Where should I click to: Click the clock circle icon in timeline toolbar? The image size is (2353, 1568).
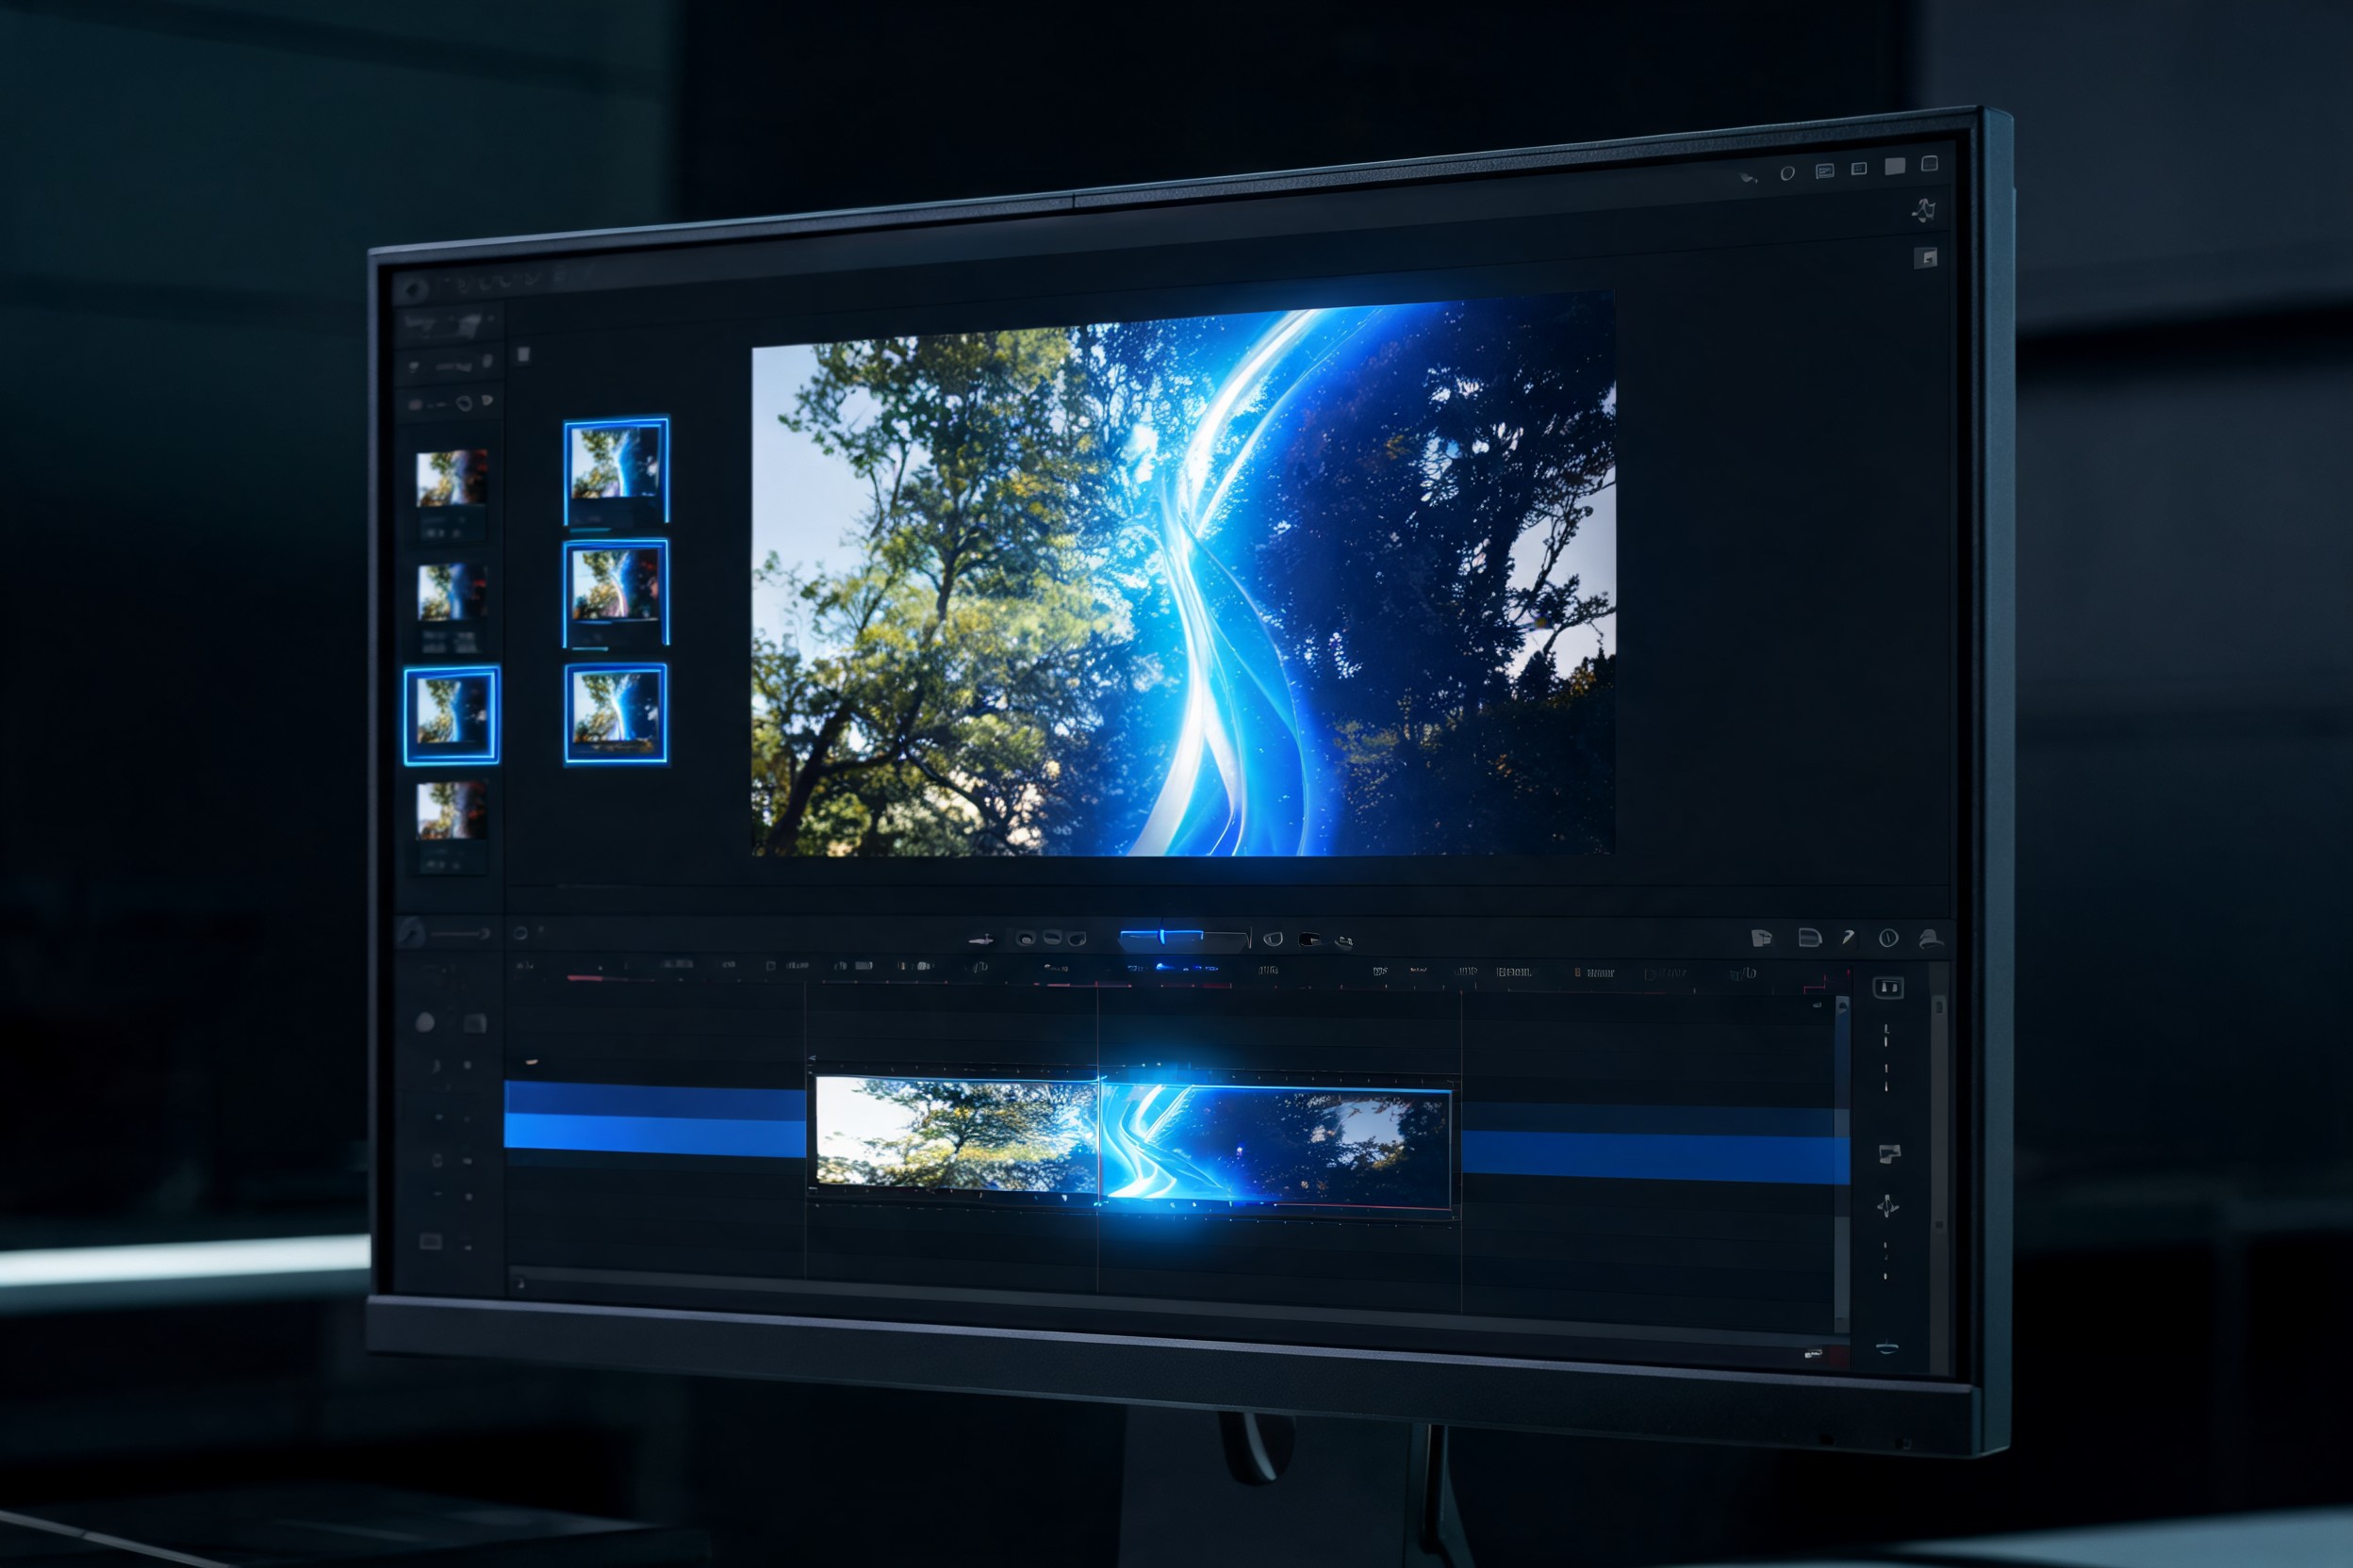1888,938
